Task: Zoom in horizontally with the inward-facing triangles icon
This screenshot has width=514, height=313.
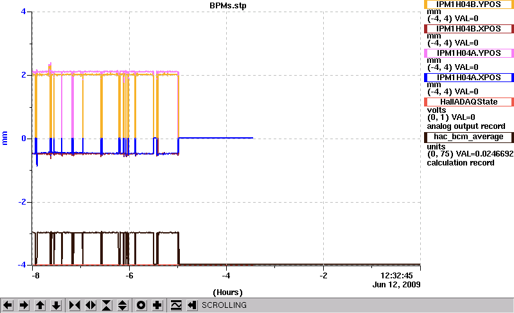Action: tap(75, 305)
